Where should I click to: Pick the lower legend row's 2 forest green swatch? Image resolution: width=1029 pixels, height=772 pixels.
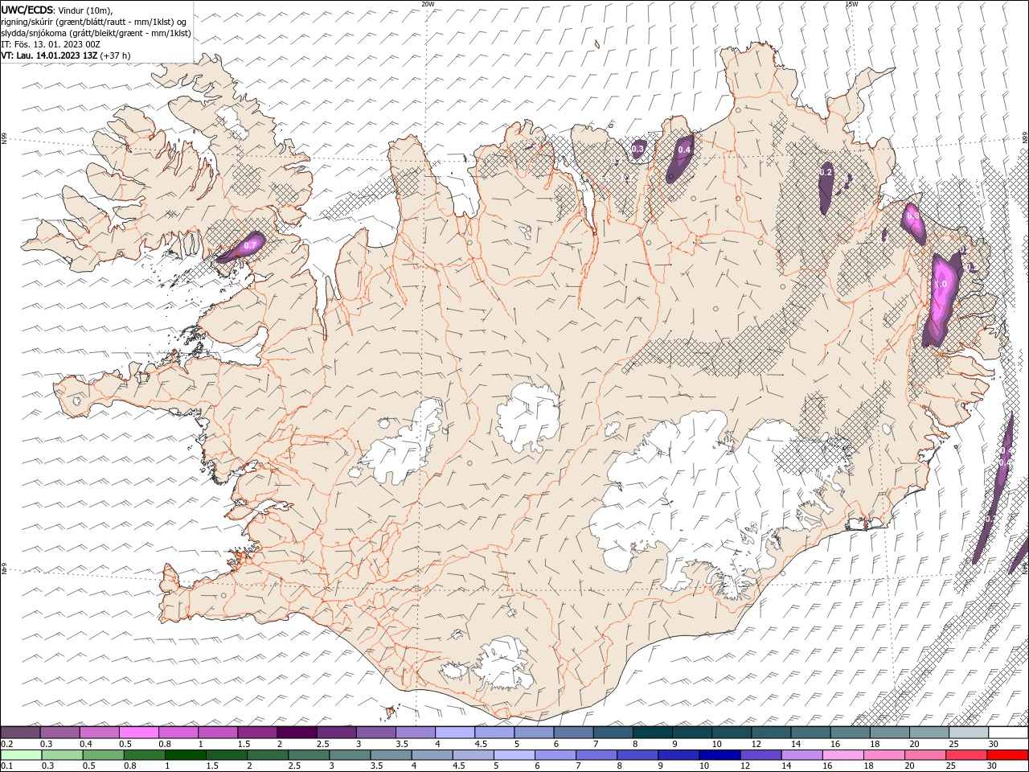point(268,755)
